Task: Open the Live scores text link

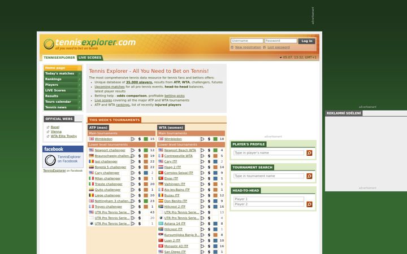Action: pyautogui.click(x=103, y=100)
